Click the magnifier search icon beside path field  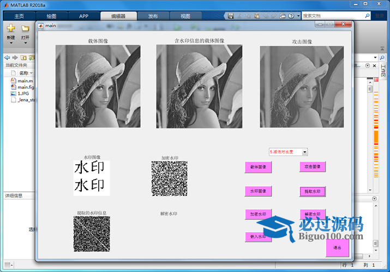point(382,58)
